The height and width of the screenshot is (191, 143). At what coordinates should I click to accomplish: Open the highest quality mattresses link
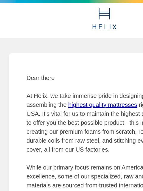click(x=102, y=105)
